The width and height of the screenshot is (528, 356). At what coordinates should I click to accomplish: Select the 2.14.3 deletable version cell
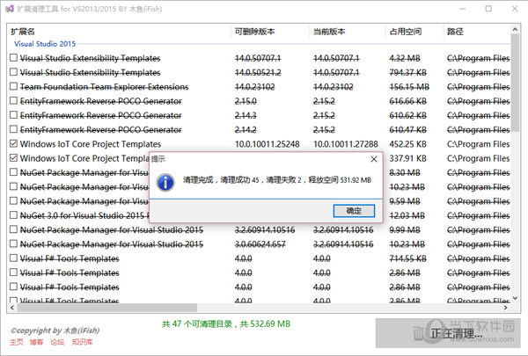click(246, 115)
